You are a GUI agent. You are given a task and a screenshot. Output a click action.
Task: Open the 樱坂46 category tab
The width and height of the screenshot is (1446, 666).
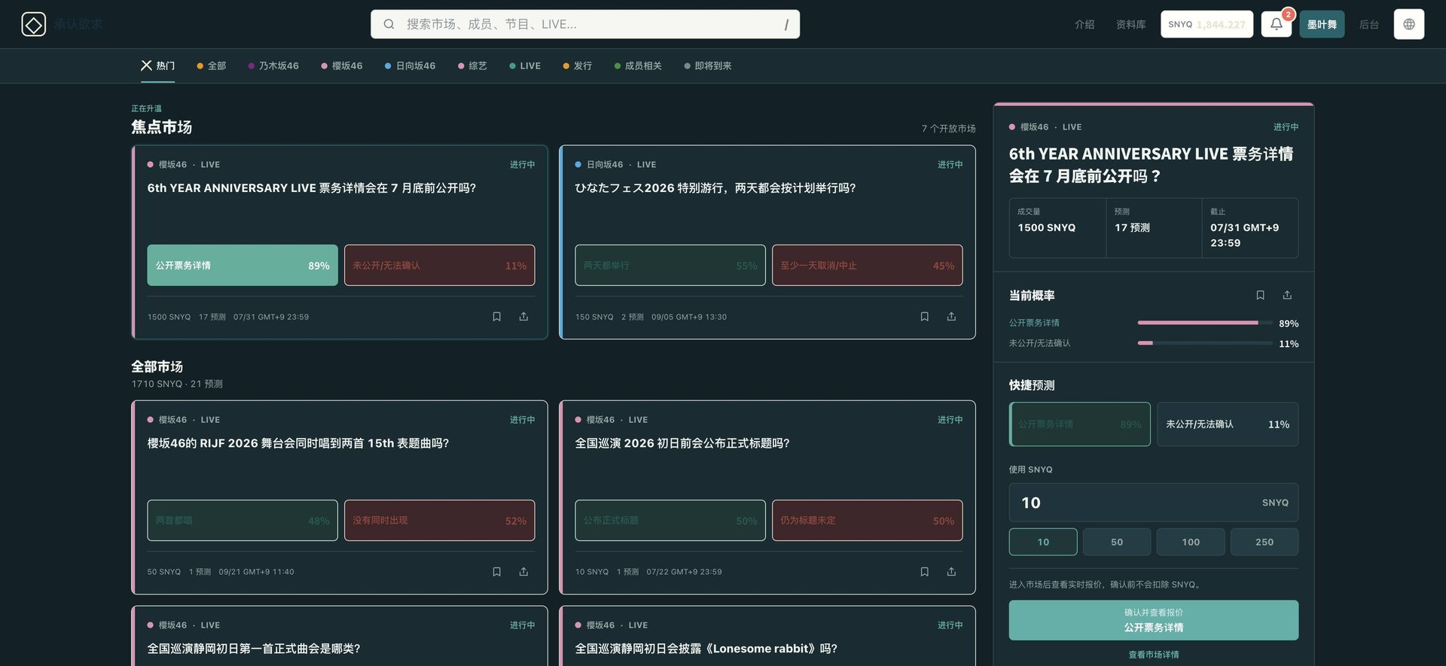click(x=342, y=66)
